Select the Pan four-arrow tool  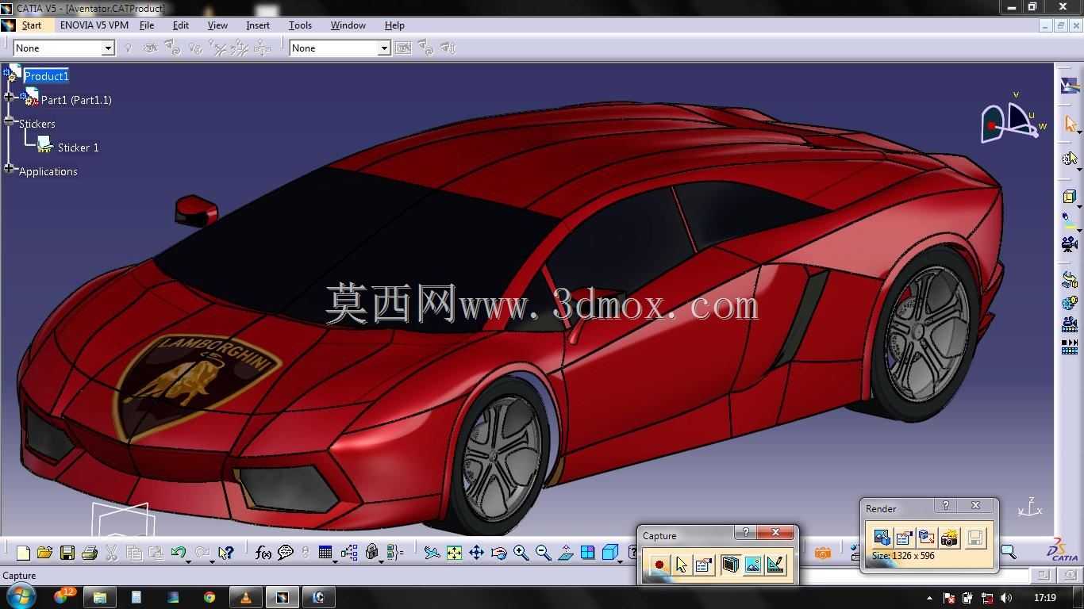click(476, 553)
